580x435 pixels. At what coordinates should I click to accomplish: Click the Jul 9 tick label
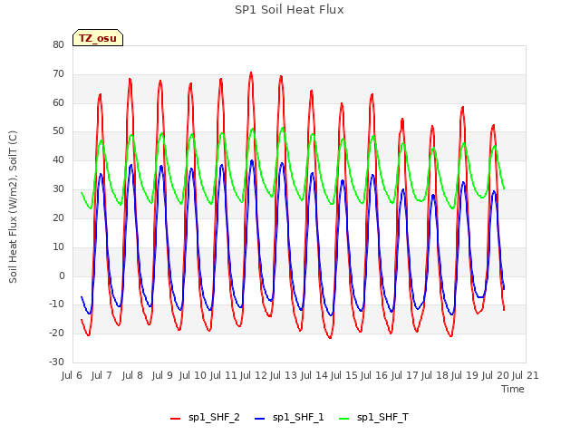162,375
